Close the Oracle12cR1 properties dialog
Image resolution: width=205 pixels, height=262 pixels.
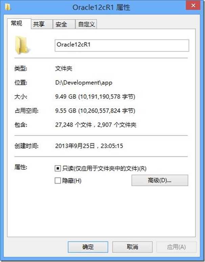(x=193, y=5)
